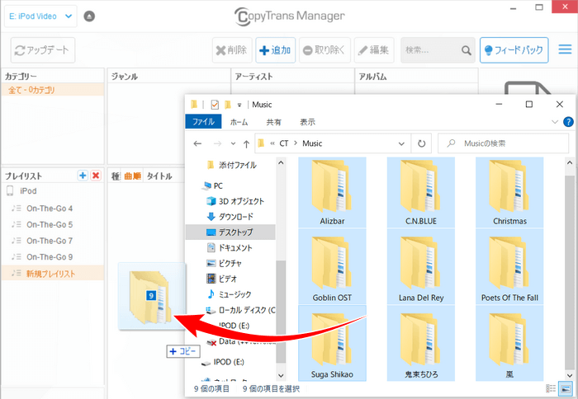The width and height of the screenshot is (578, 399).
Task: Open the CopyTrans hamburger menu
Action: (565, 49)
